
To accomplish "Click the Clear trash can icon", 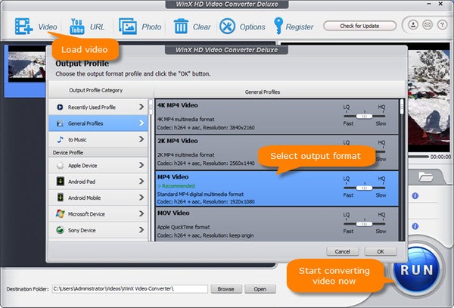I will 181,26.
